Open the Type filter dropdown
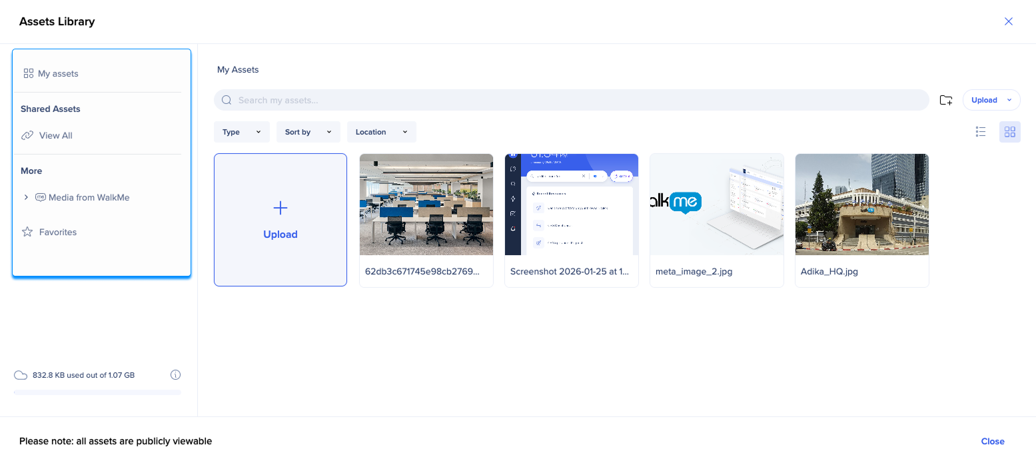Image resolution: width=1036 pixels, height=473 pixels. click(x=241, y=132)
